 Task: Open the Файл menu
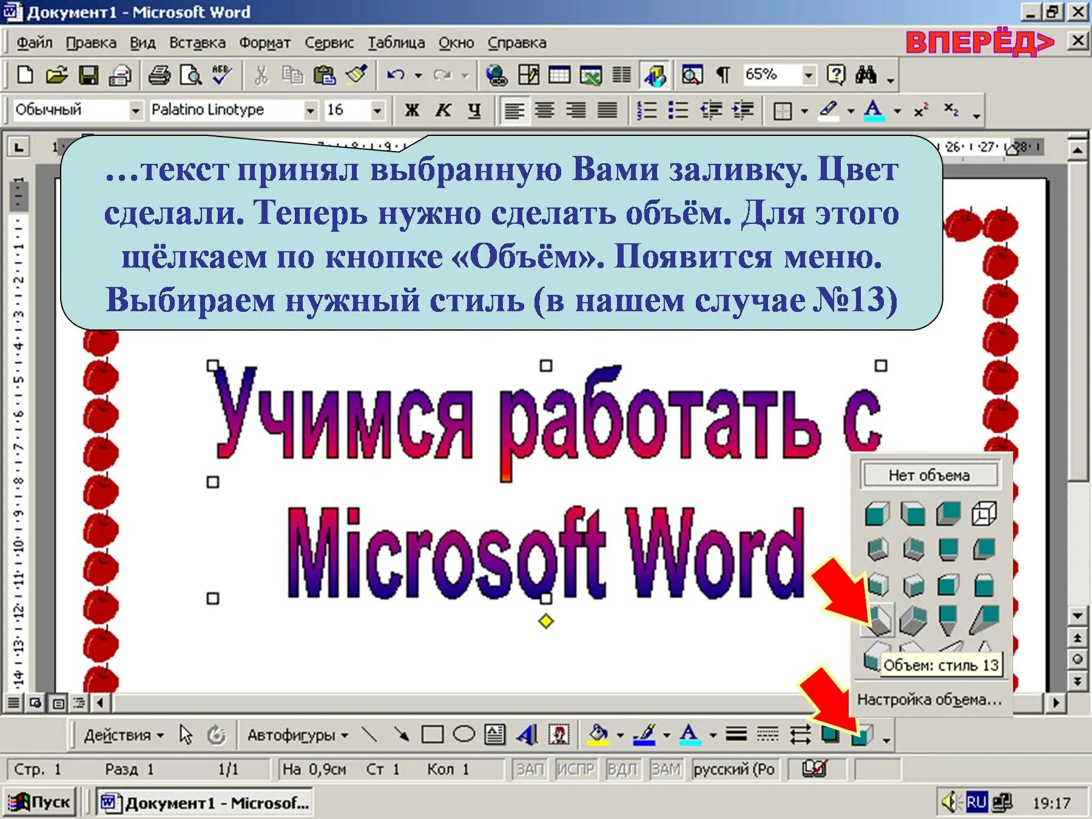[x=35, y=43]
